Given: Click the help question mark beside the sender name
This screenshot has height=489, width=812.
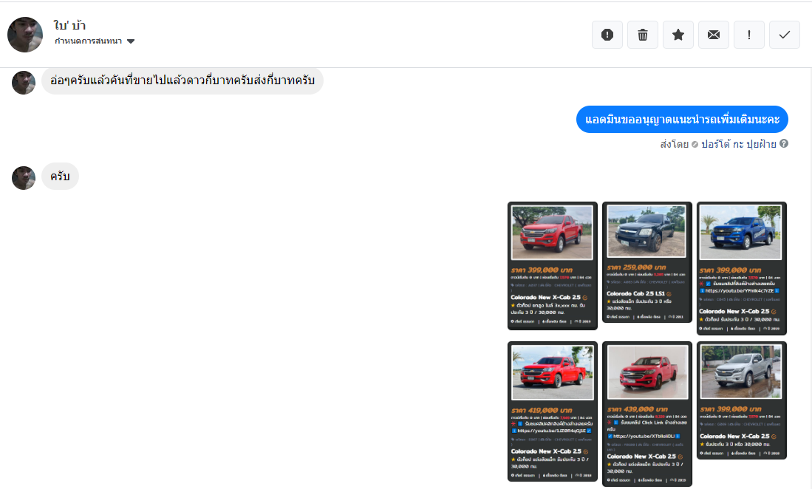Looking at the screenshot, I should tap(783, 143).
